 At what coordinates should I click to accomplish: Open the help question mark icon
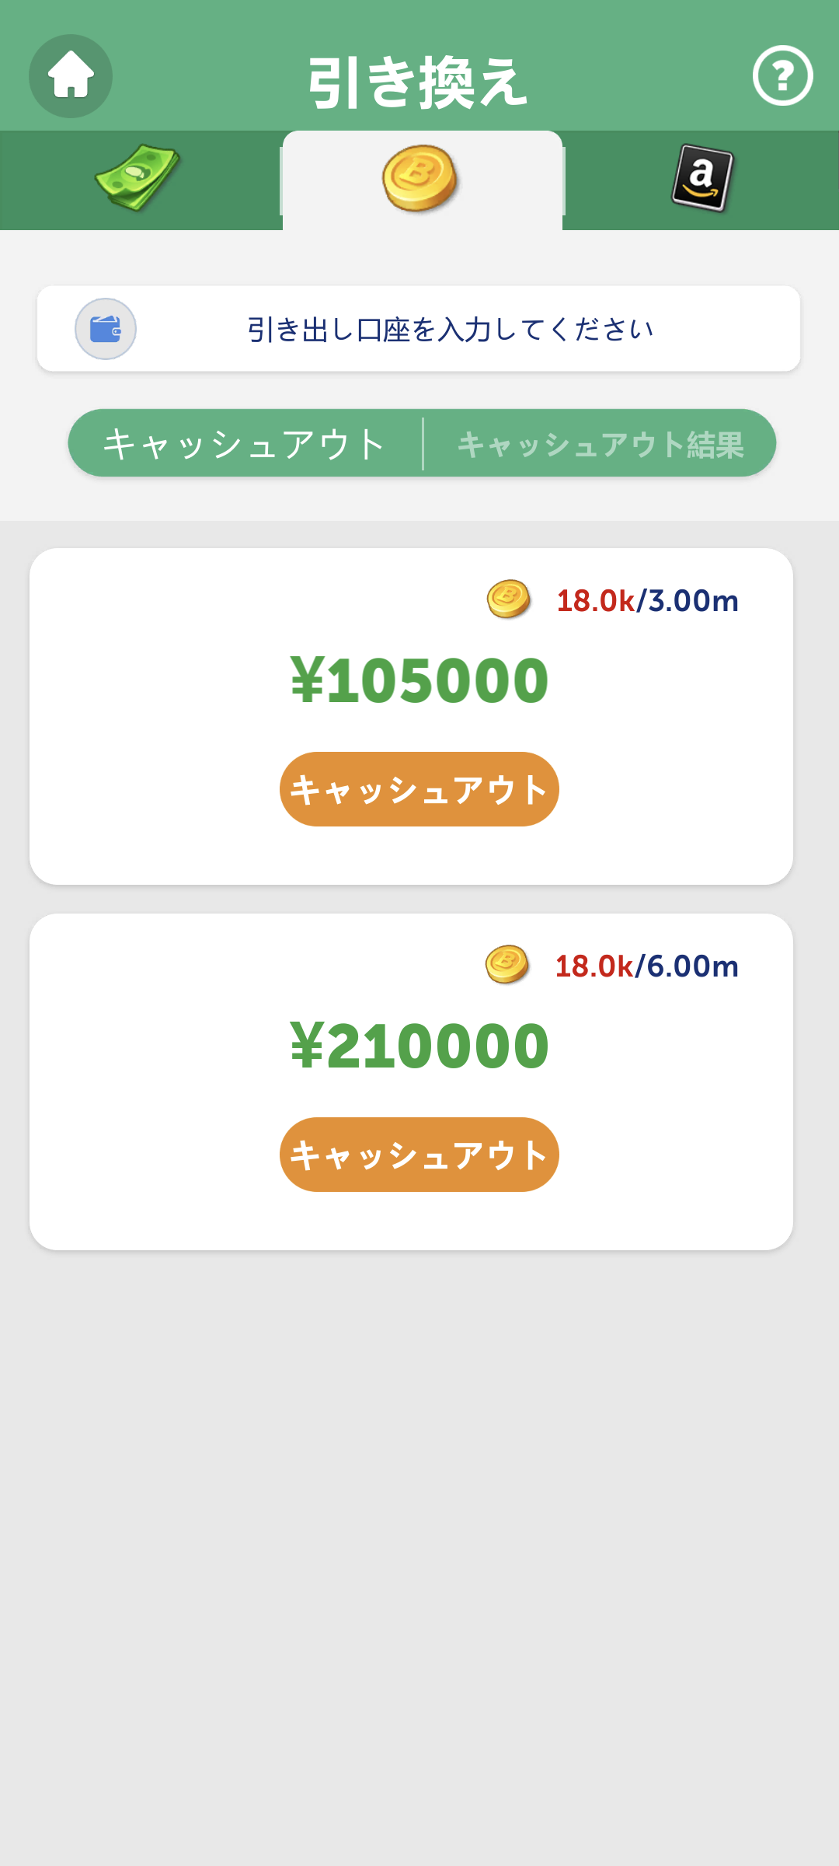coord(782,75)
